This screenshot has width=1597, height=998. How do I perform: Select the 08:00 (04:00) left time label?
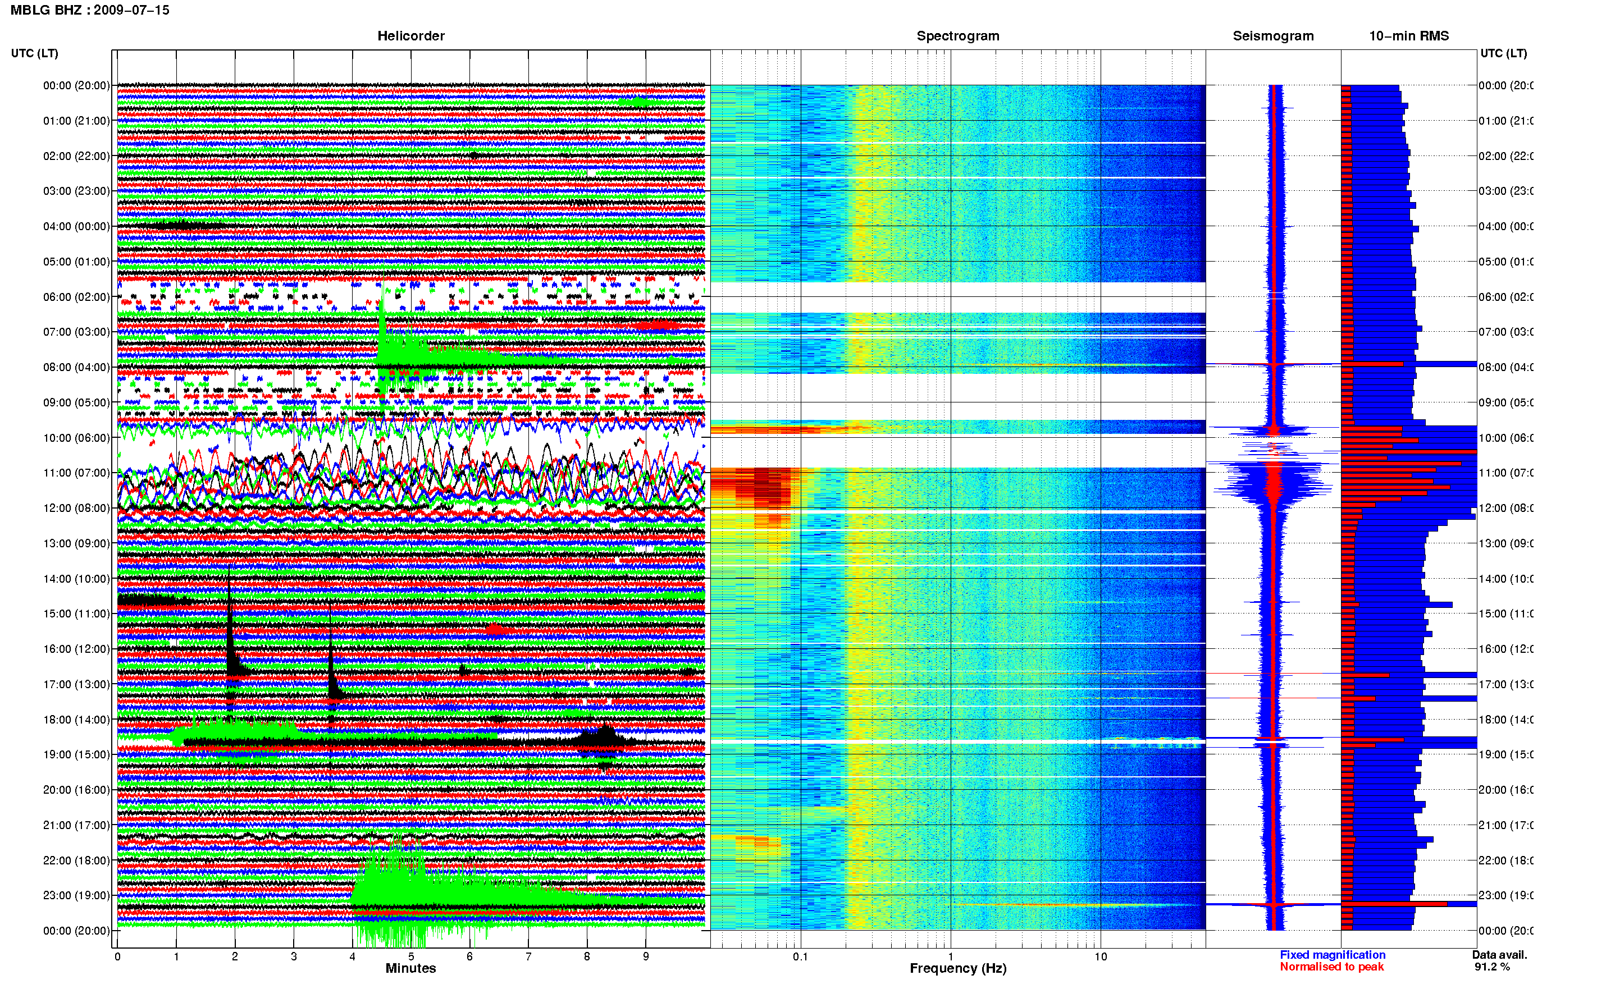(x=76, y=367)
